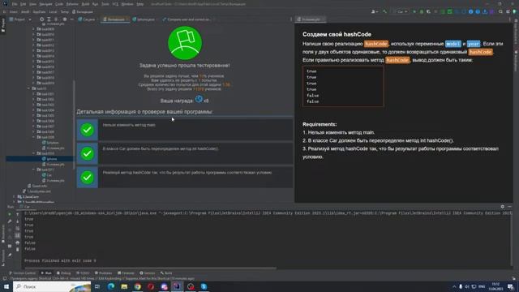
Task: Click the print icon in Run console
Action: (18, 243)
